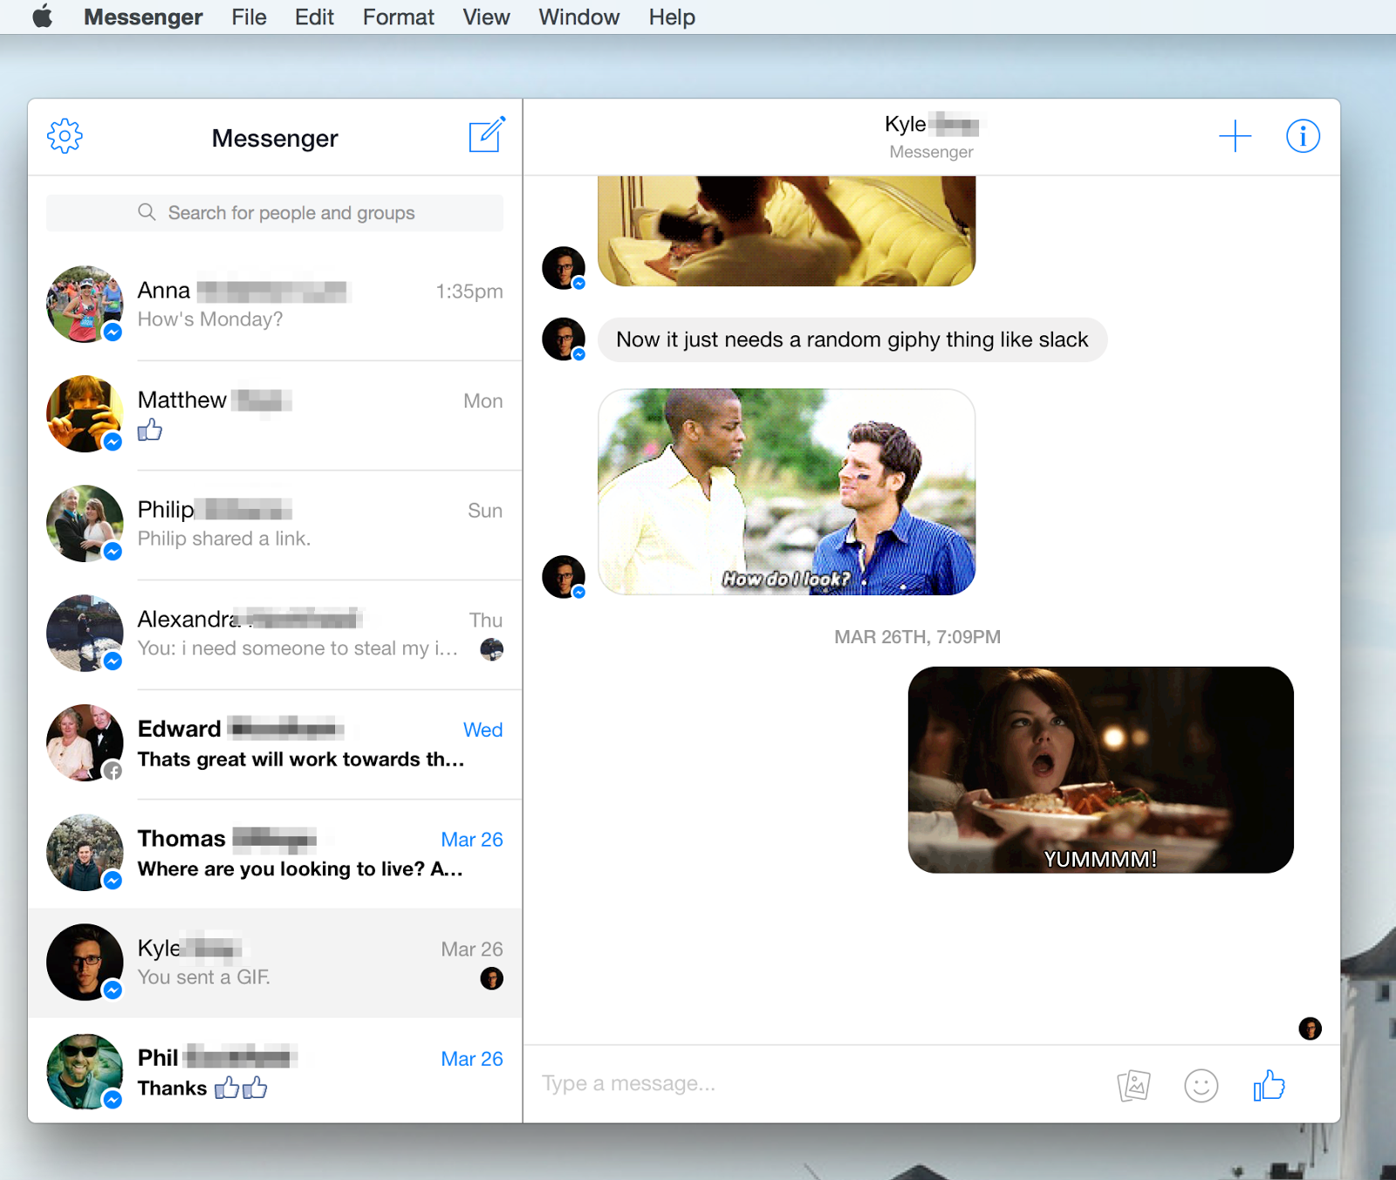This screenshot has width=1396, height=1180.
Task: Open settings with the gear icon
Action: pyautogui.click(x=65, y=136)
